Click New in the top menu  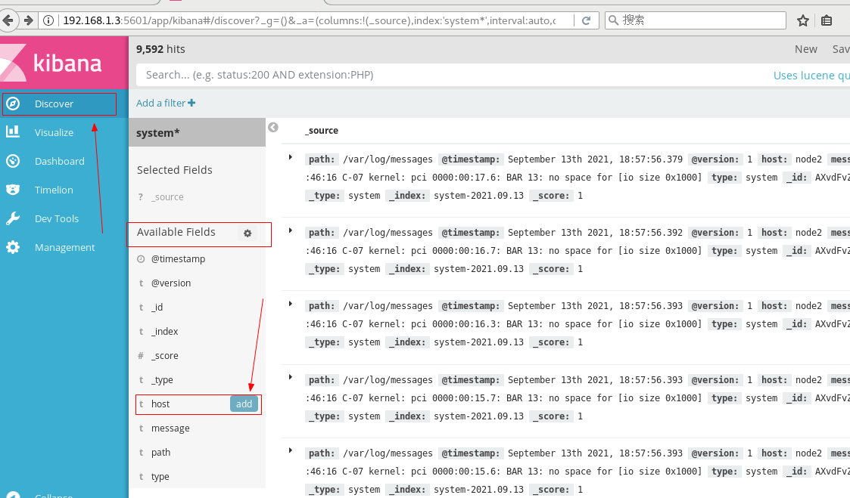click(x=805, y=48)
